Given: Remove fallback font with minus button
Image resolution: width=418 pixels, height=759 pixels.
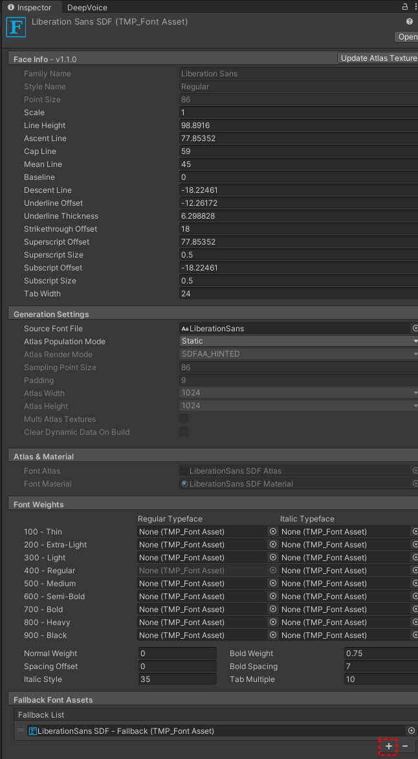Looking at the screenshot, I should (x=405, y=747).
